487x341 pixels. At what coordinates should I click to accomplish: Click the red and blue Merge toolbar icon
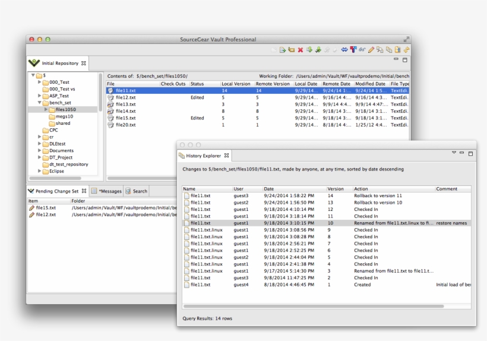353,50
